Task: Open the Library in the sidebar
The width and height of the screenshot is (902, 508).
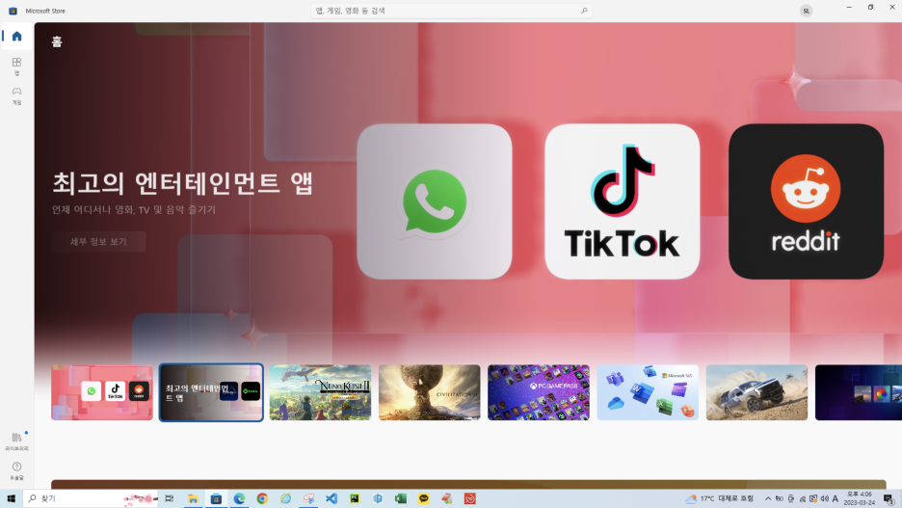Action: [x=16, y=441]
